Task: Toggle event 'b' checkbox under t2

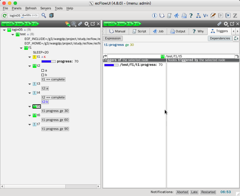Action: click(43, 75)
